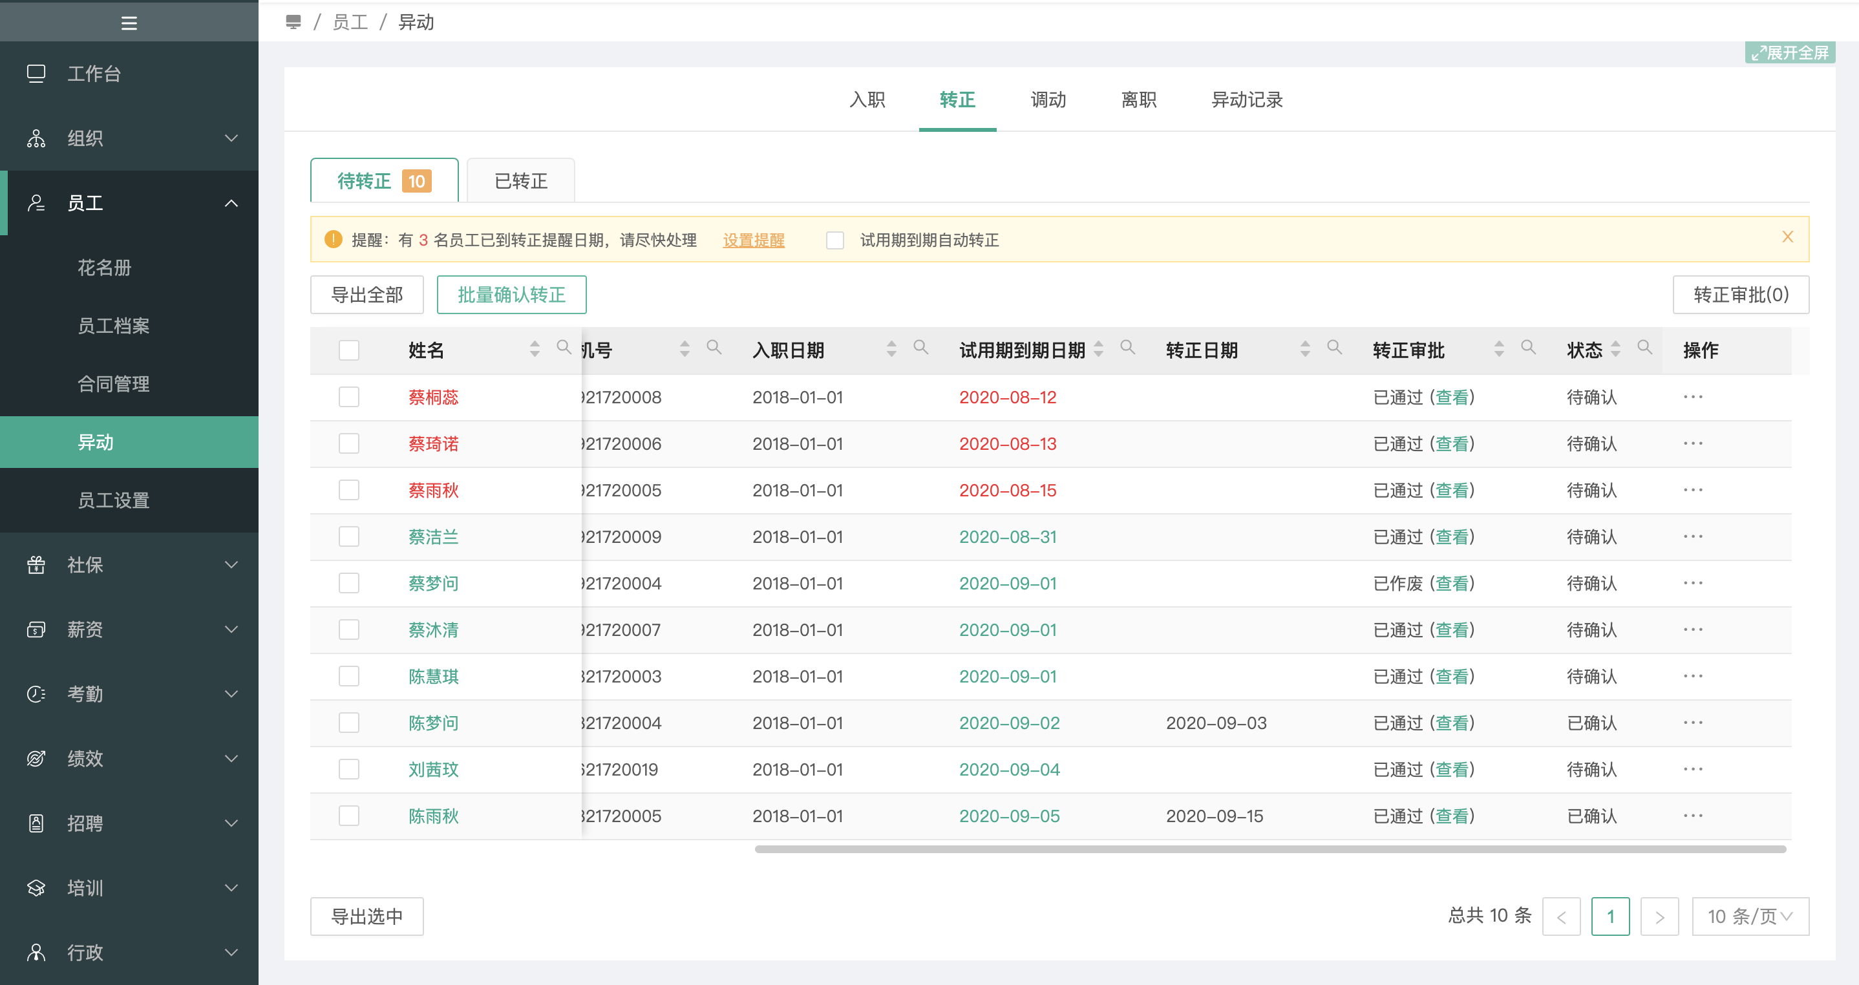The width and height of the screenshot is (1859, 985).
Task: Collapse sidebar with hamburger menu icon
Action: tap(129, 23)
